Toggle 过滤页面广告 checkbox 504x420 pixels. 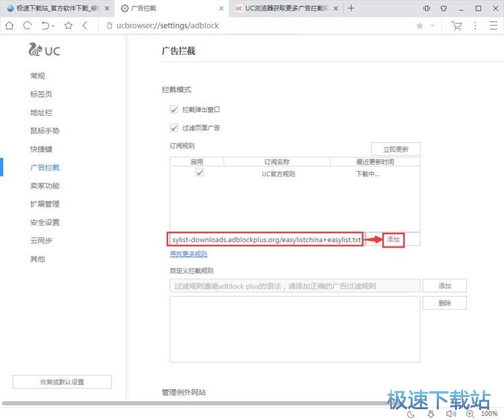[174, 128]
